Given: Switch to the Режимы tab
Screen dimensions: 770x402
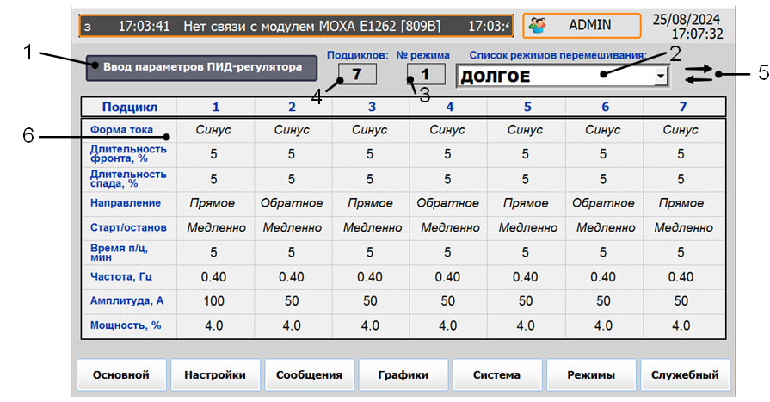Looking at the screenshot, I should pyautogui.click(x=591, y=375).
